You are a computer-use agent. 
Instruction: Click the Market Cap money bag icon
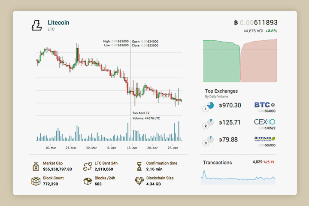[36, 166]
